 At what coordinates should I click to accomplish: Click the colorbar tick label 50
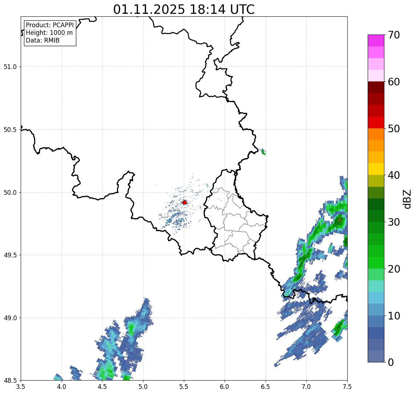[x=394, y=129]
